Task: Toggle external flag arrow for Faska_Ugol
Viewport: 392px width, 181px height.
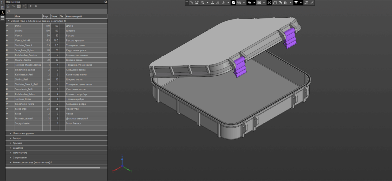Action: (7, 109)
